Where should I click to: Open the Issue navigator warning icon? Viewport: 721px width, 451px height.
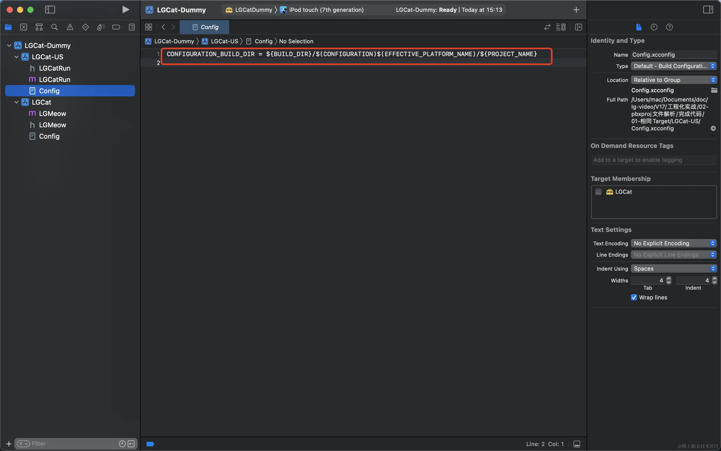[x=70, y=27]
